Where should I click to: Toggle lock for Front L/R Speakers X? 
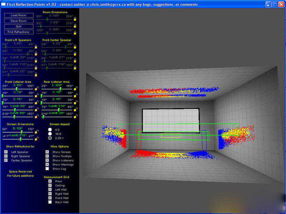35,46
